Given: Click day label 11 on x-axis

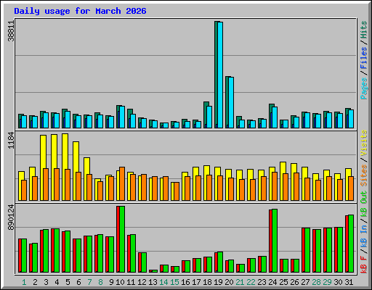Looking at the screenshot, I should click(131, 282).
